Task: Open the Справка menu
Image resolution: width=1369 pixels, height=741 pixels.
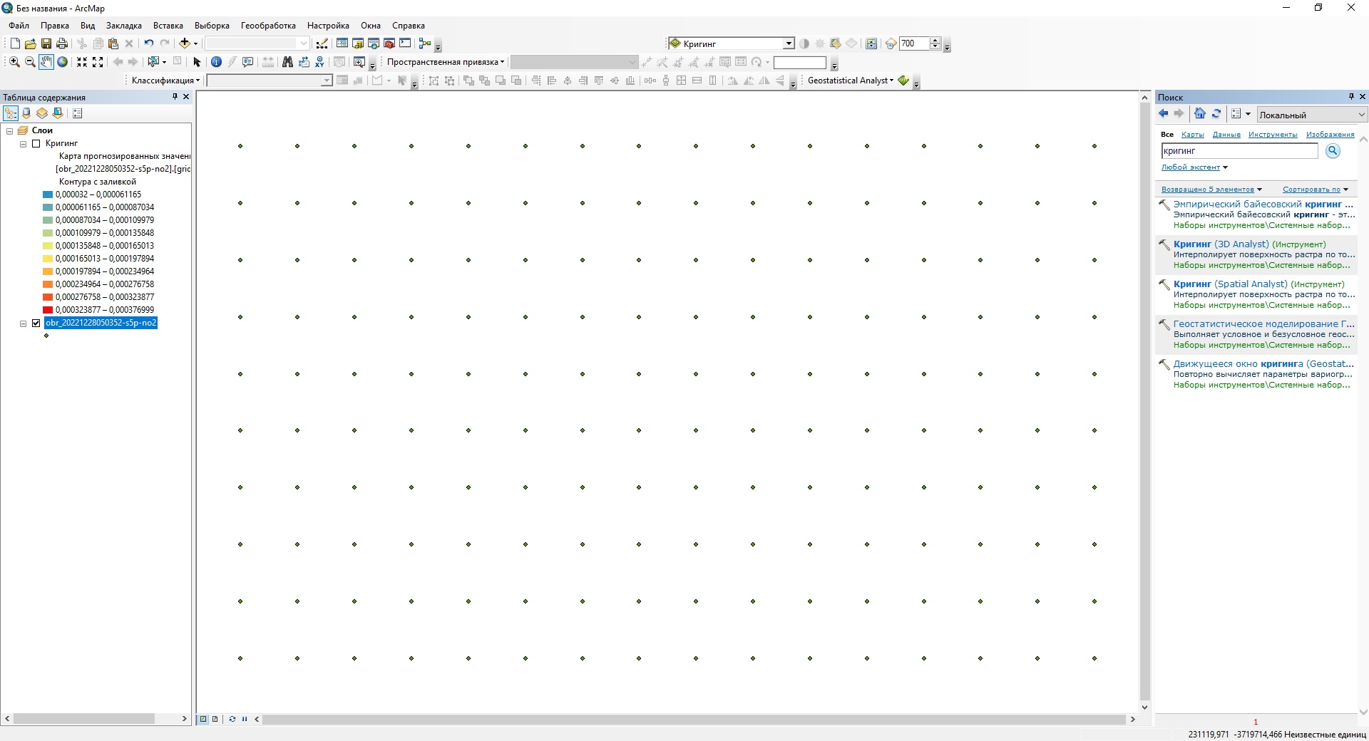Action: click(x=409, y=26)
